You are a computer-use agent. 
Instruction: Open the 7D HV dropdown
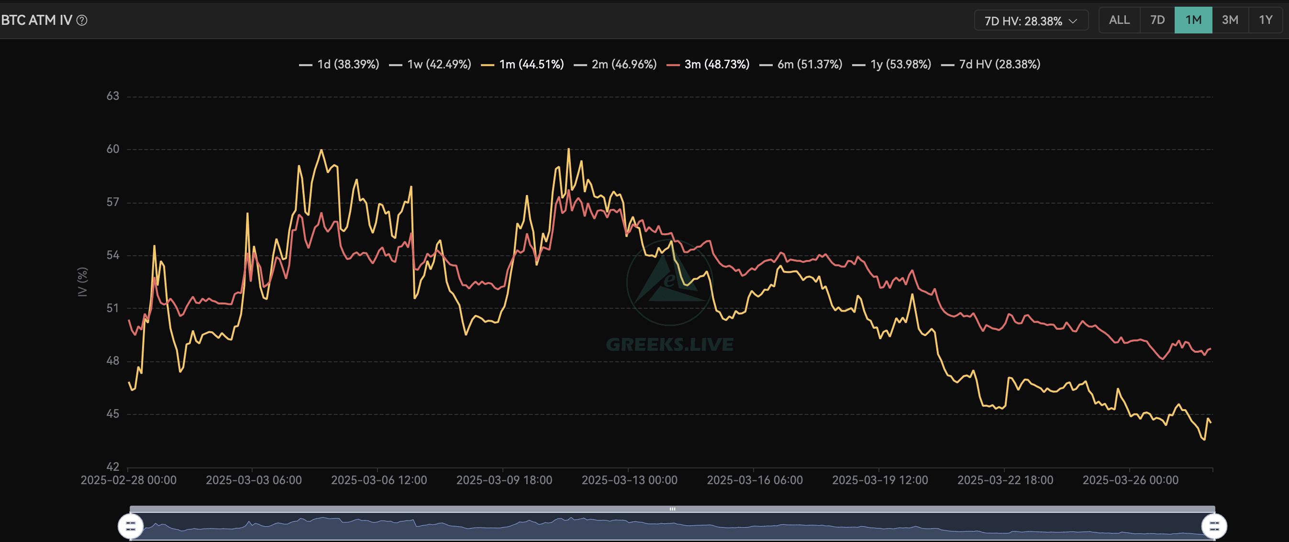point(1031,21)
